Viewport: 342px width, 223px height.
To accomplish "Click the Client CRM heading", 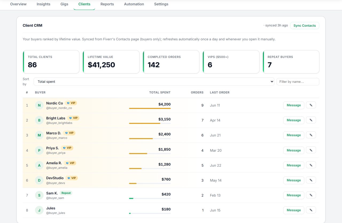I will (33, 25).
